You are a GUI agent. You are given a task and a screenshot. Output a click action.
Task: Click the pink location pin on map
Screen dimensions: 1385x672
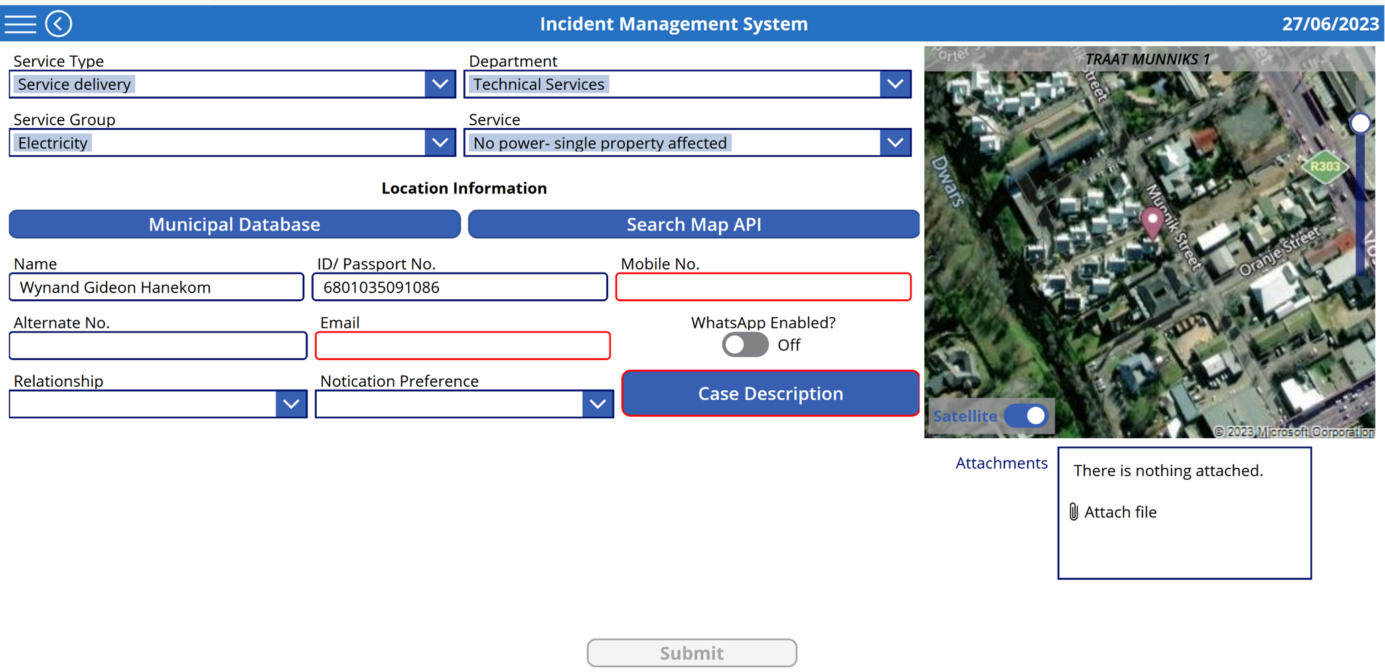pos(1152,221)
